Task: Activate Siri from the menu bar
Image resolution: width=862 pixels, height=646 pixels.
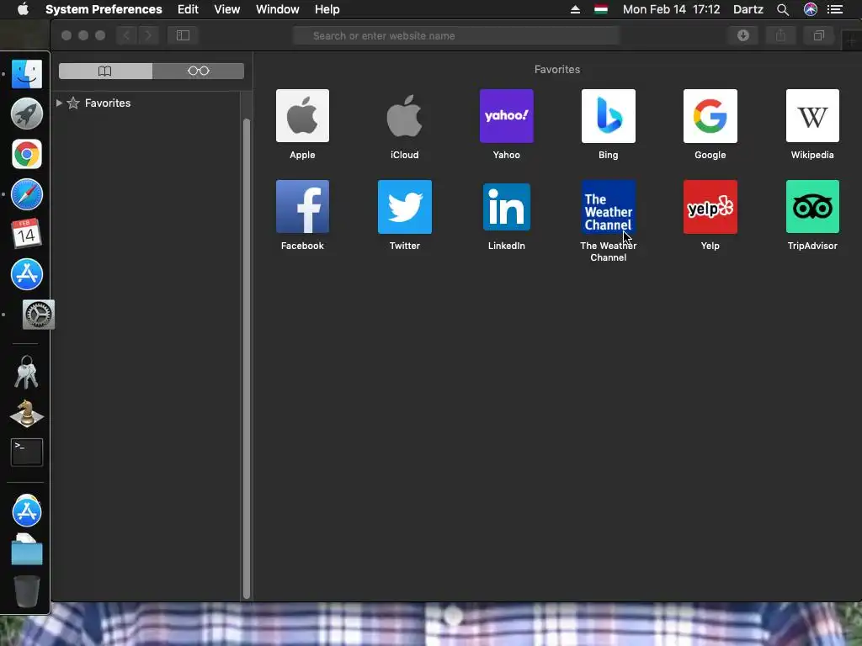Action: pos(811,9)
